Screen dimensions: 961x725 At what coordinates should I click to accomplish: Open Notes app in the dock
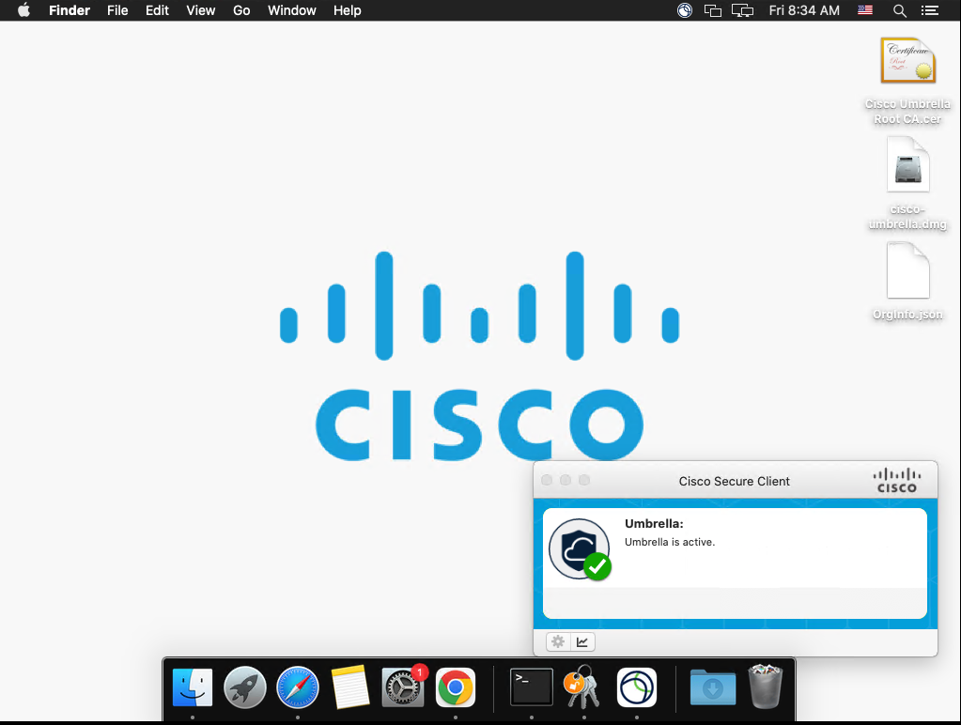click(x=350, y=687)
